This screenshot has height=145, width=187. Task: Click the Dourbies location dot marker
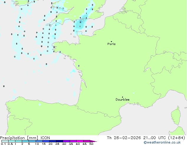[x=122, y=97]
